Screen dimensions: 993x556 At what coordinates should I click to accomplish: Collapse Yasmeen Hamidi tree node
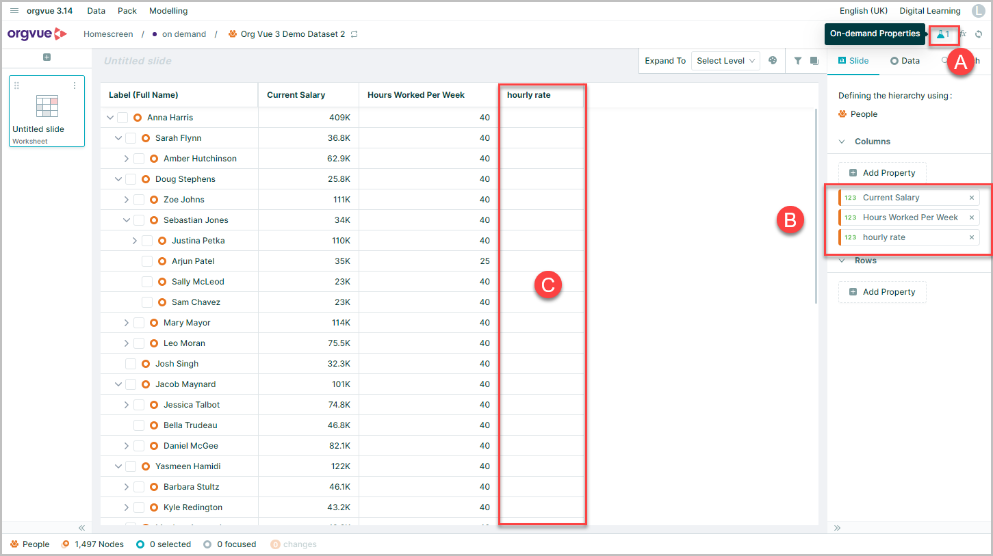point(118,466)
